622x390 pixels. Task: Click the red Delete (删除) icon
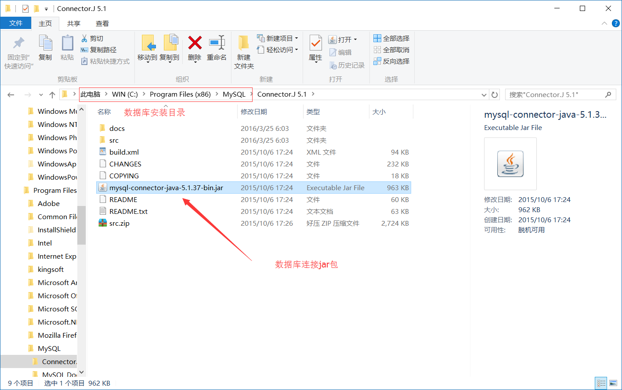point(195,43)
